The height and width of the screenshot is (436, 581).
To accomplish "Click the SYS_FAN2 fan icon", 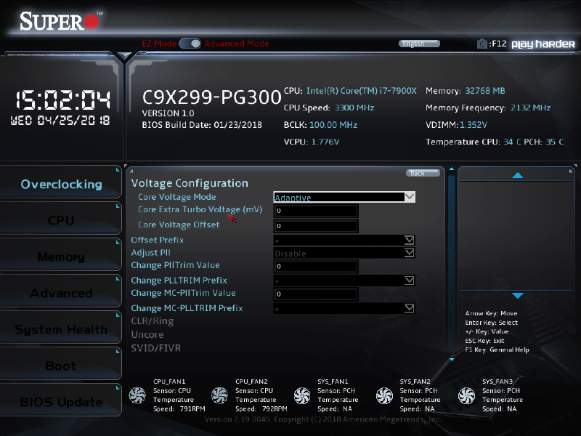I will coord(384,395).
